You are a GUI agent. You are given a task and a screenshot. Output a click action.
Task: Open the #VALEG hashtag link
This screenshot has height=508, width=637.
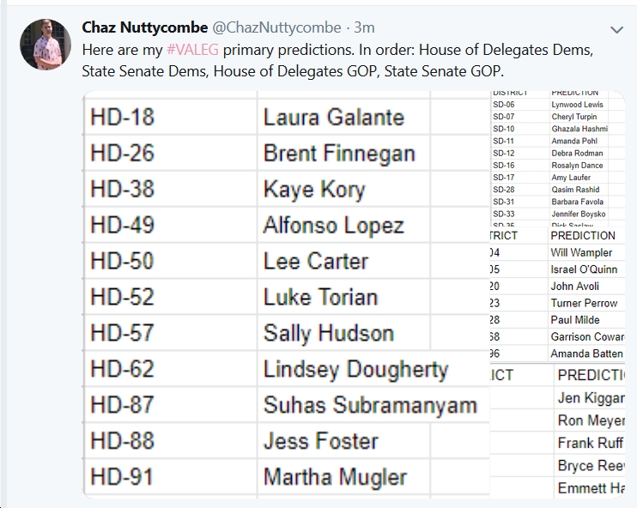point(192,50)
